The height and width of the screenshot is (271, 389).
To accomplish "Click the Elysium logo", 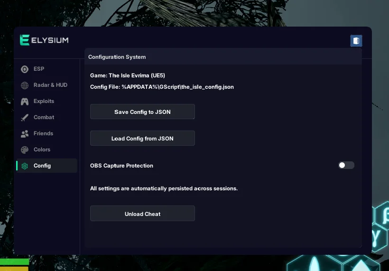I will [x=44, y=40].
